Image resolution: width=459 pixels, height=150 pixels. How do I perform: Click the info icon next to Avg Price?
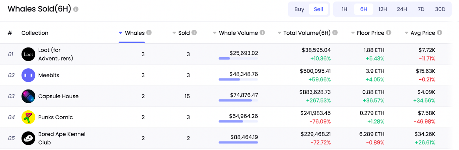440,33
